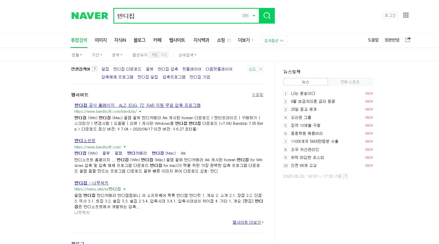Click the 원본반영 link
Viewport: 439px width, 244px height.
392,40
